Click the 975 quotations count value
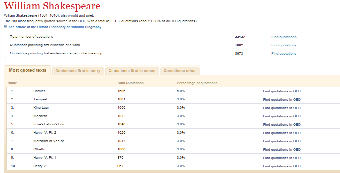Screen dimensions: 340x173 pos(120,157)
